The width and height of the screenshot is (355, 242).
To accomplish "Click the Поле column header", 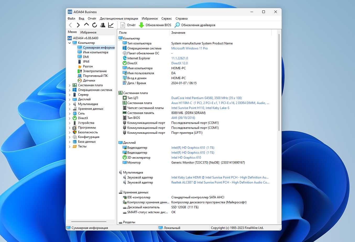I will (143, 33).
